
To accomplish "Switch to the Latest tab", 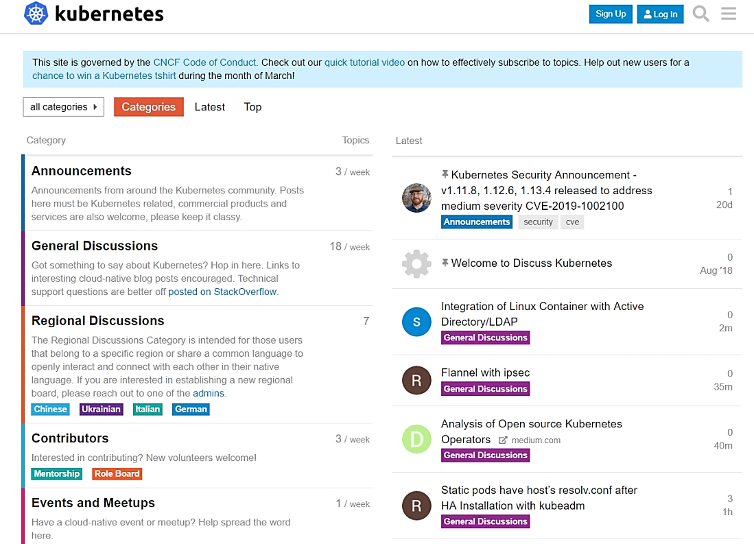I will (209, 107).
